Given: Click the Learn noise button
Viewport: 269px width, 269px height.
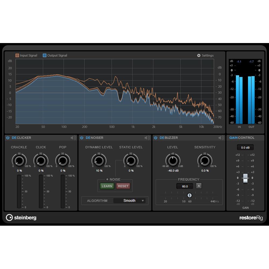Looking at the screenshot, I should click(x=107, y=186).
